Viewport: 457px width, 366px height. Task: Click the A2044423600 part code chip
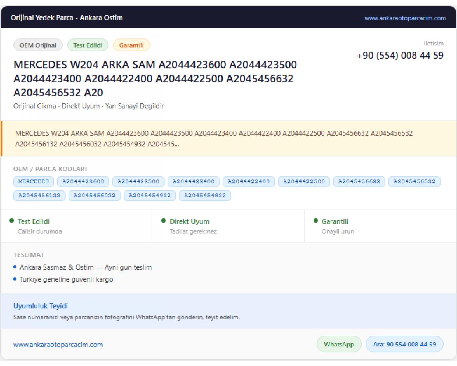click(83, 181)
